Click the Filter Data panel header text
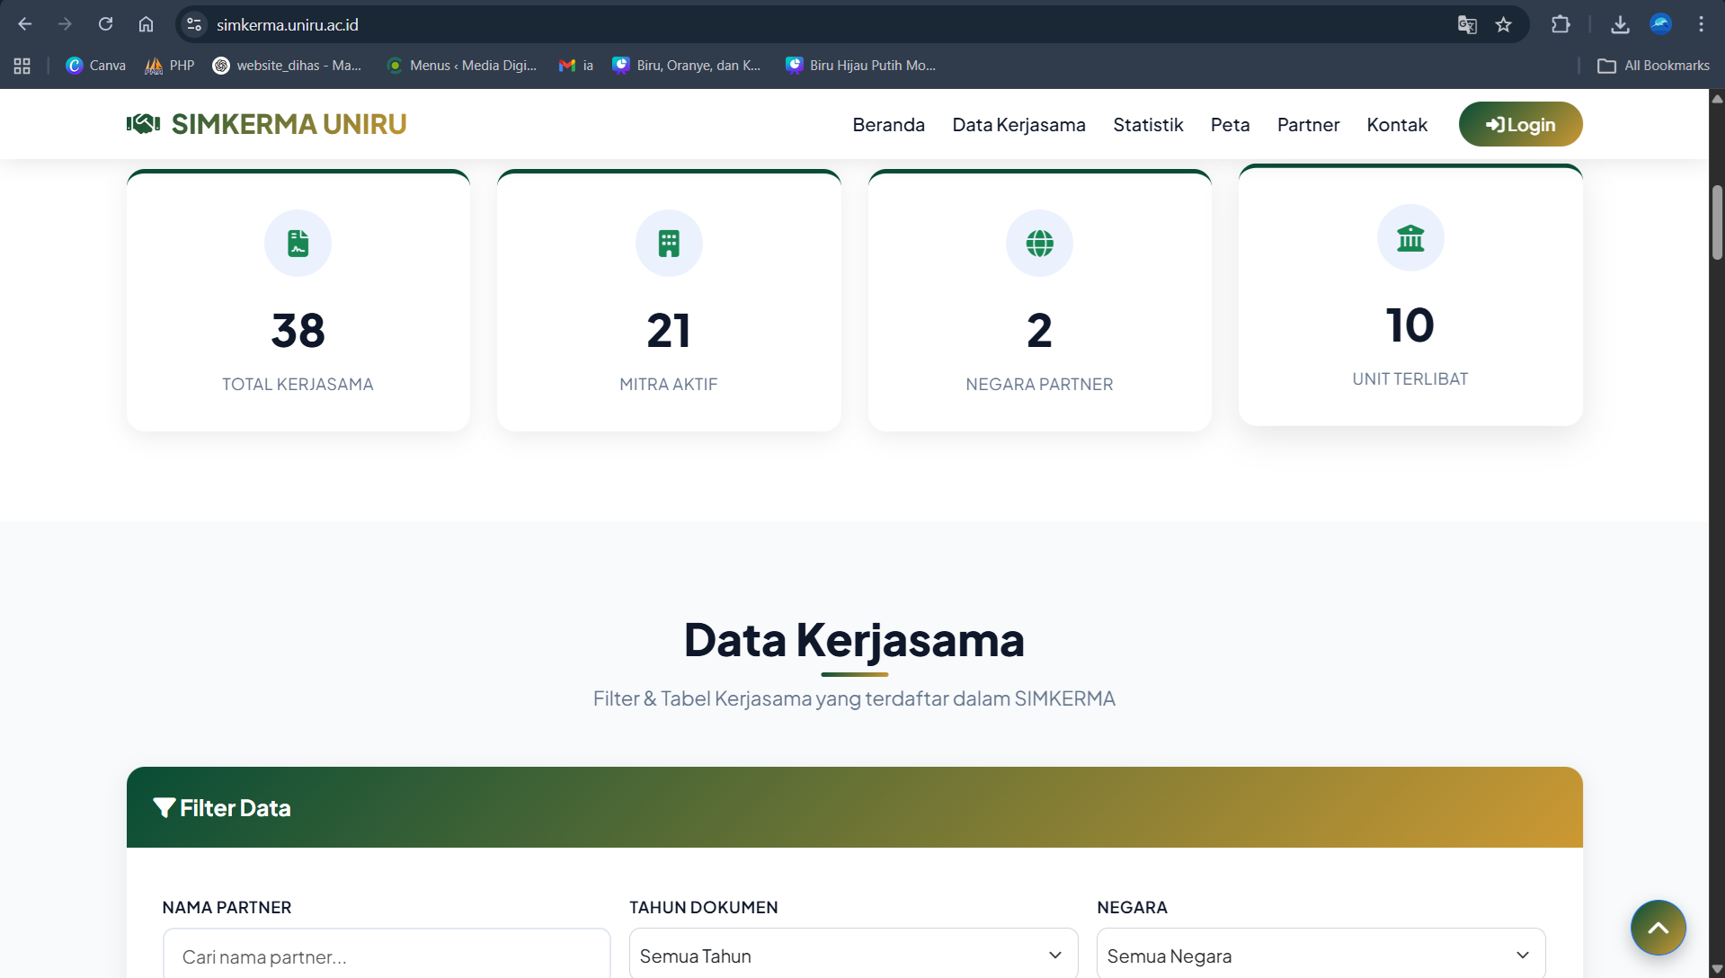The width and height of the screenshot is (1725, 978). 235,808
